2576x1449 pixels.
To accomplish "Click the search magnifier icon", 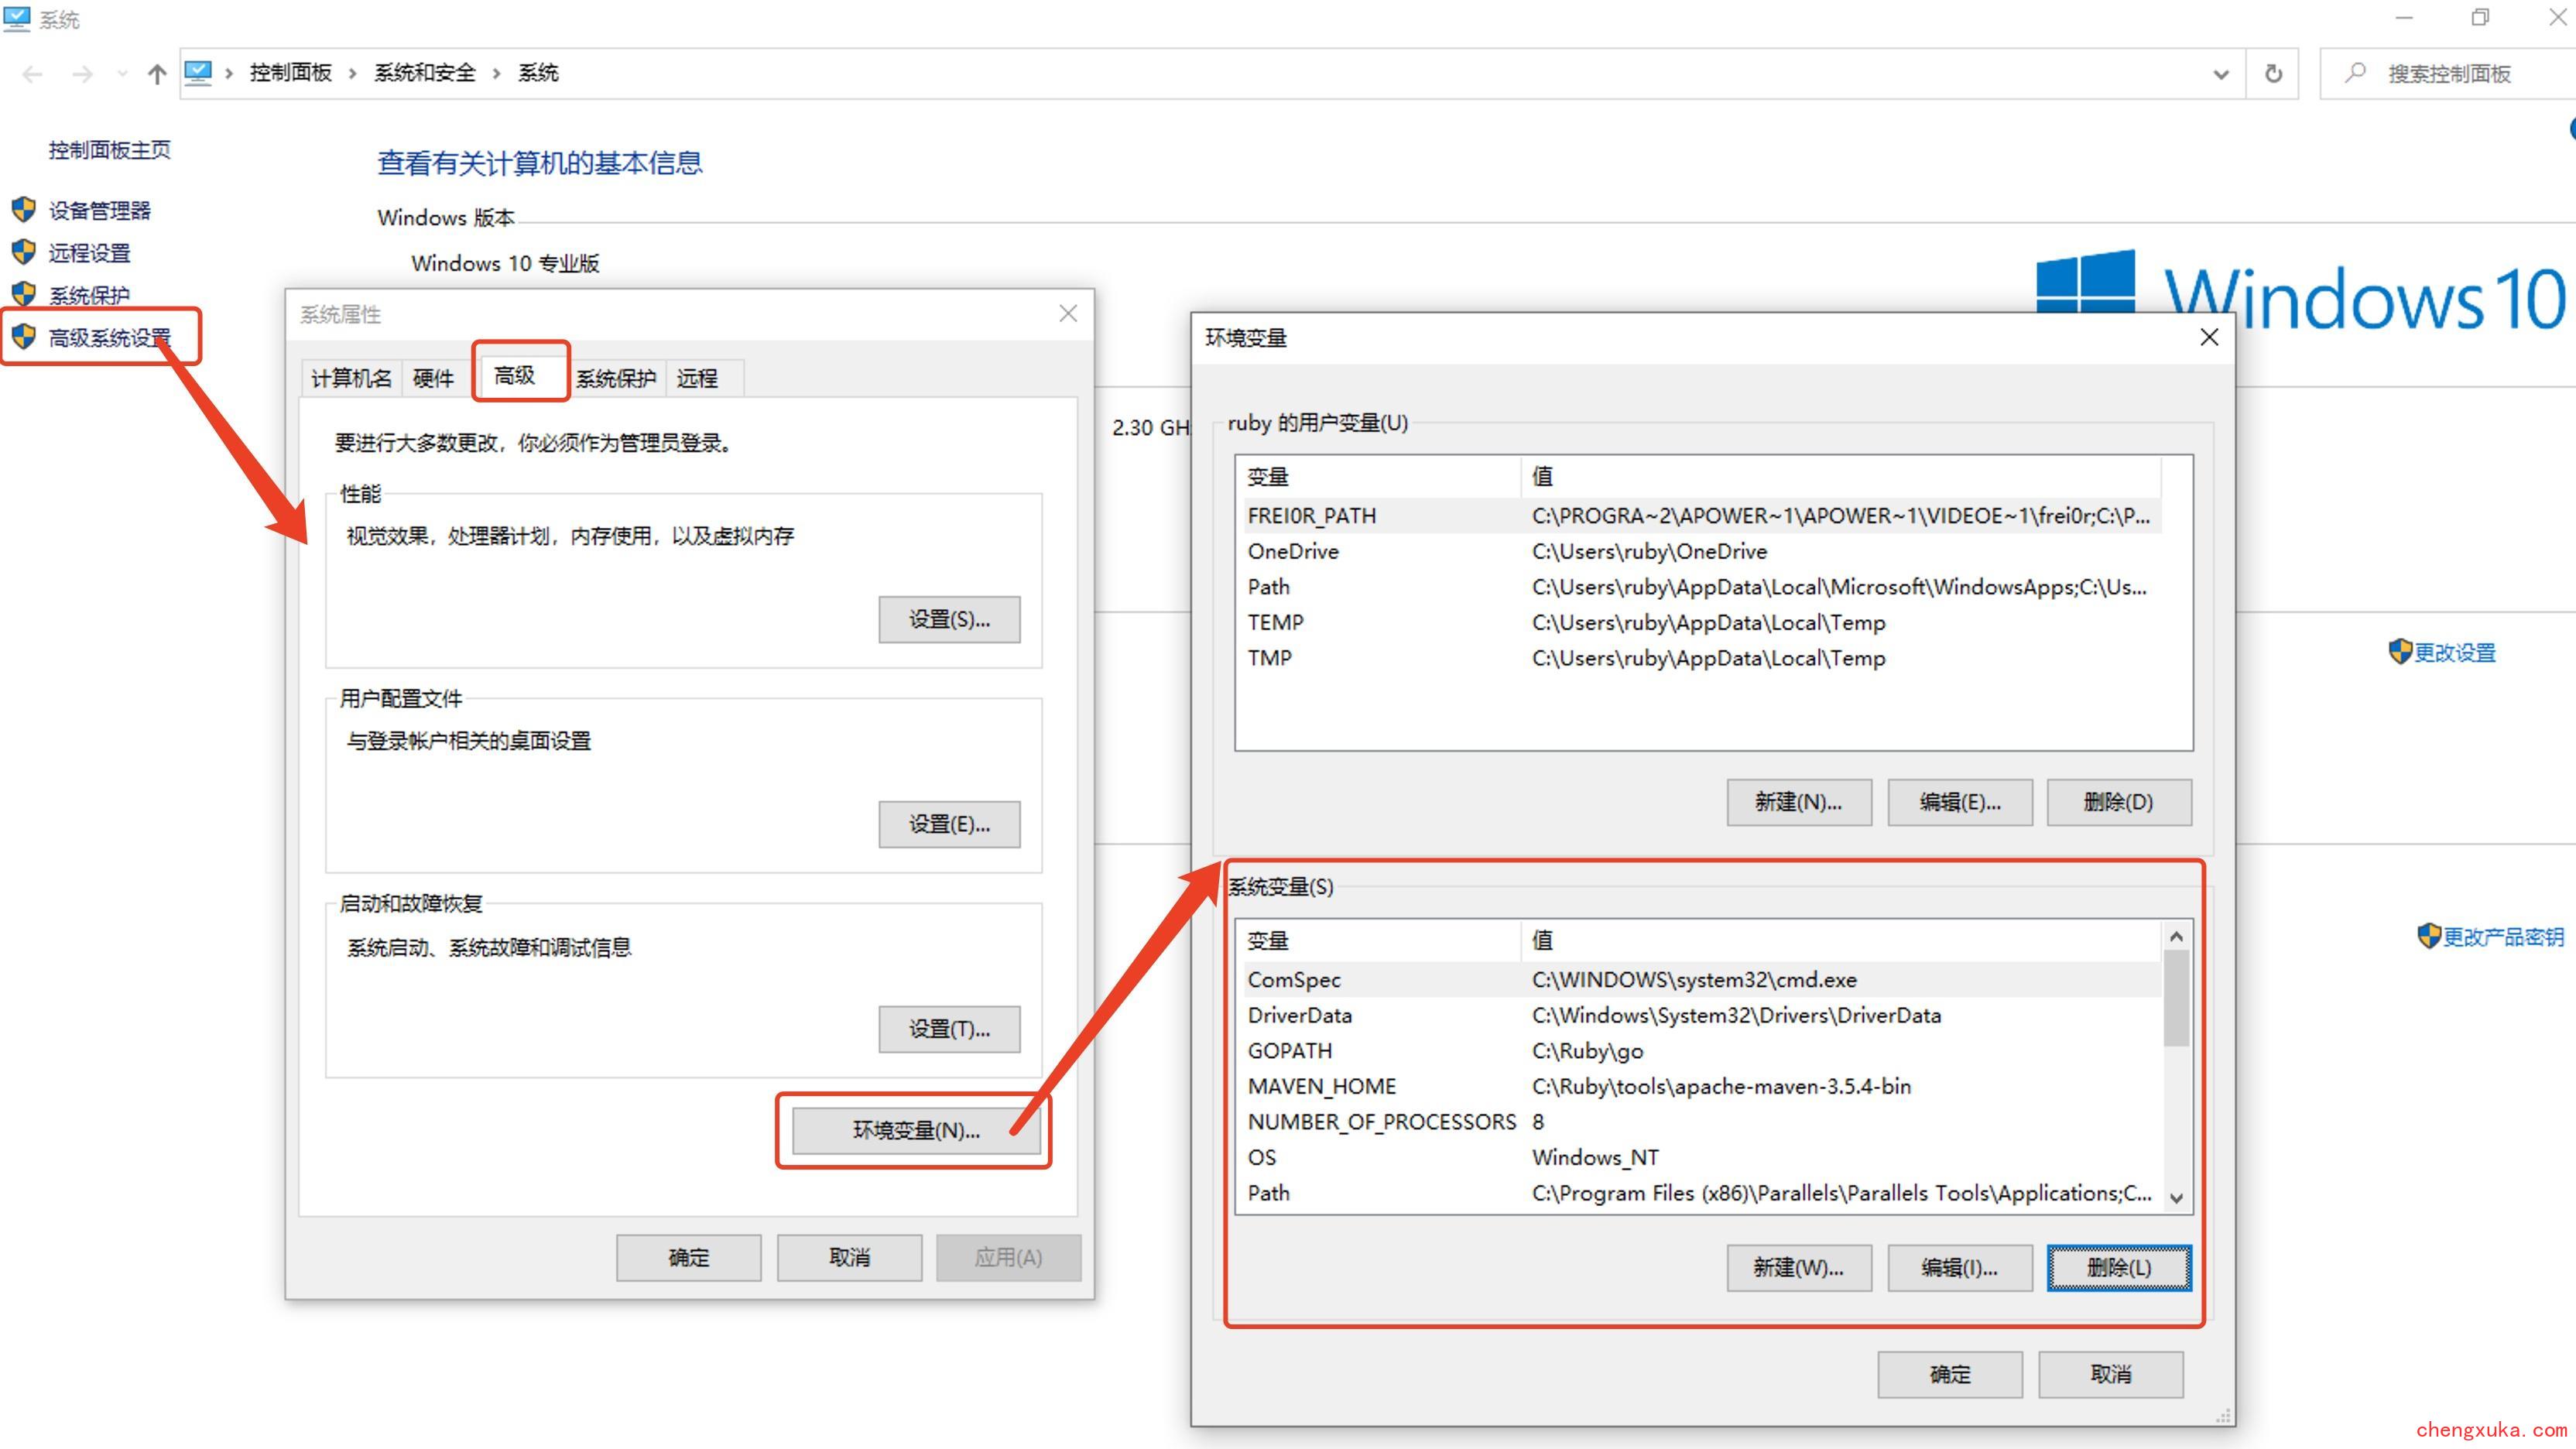I will 2355,73.
